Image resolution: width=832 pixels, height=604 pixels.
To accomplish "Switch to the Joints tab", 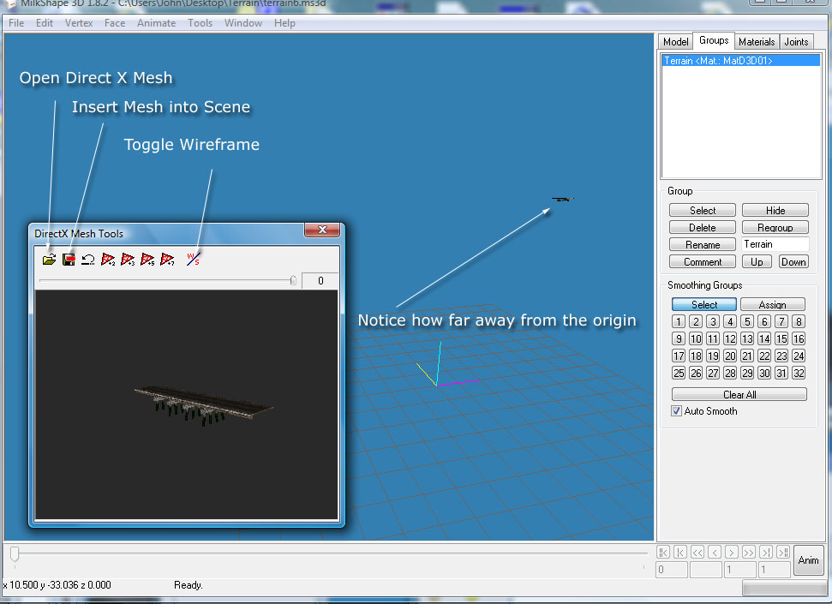I will [796, 41].
